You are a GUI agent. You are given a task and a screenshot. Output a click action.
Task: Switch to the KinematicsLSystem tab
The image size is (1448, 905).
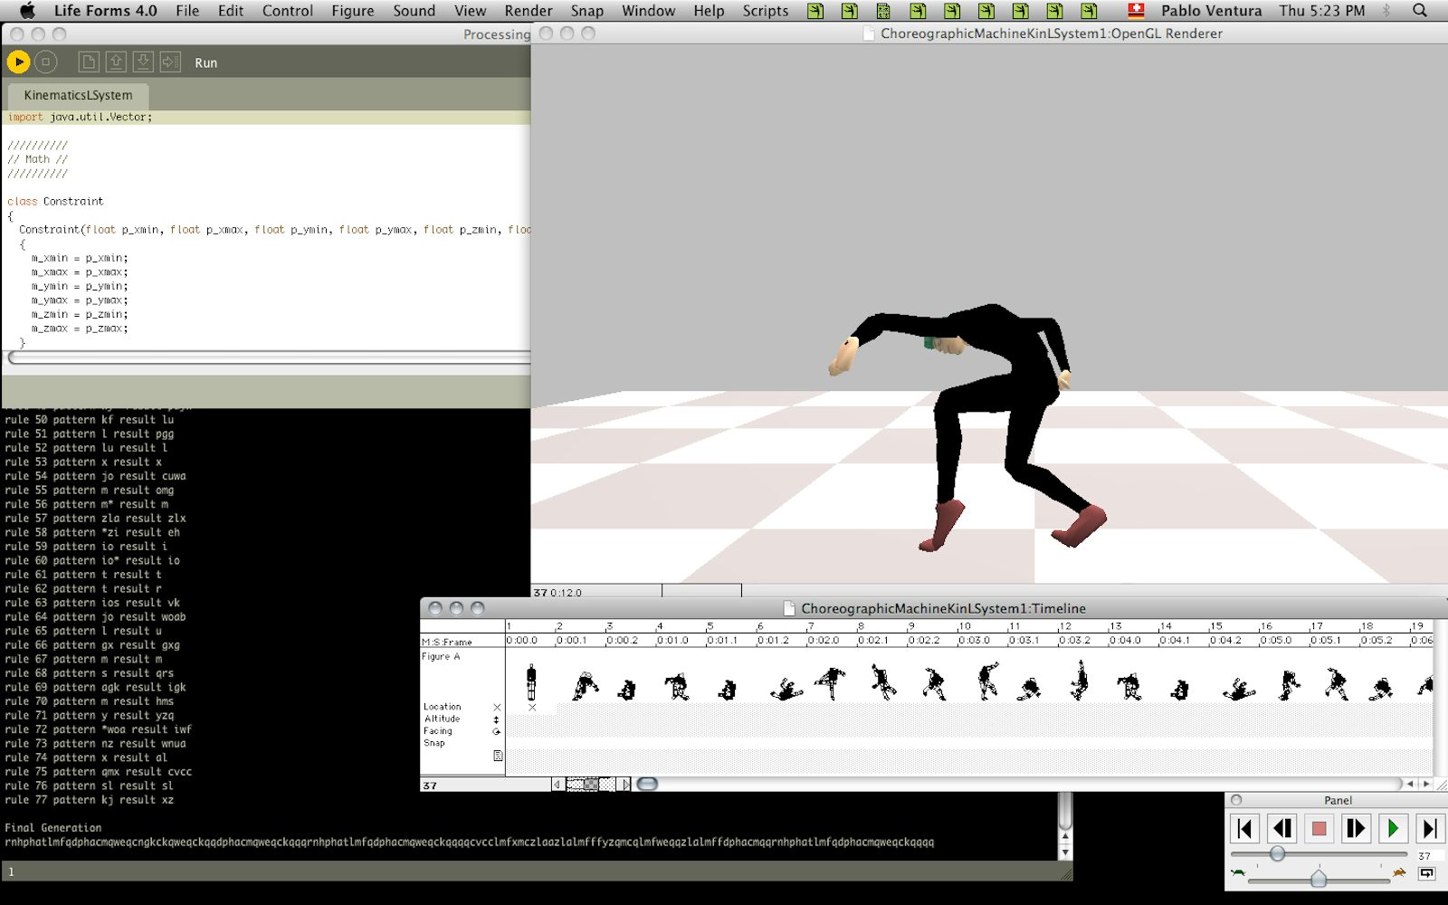coord(78,95)
